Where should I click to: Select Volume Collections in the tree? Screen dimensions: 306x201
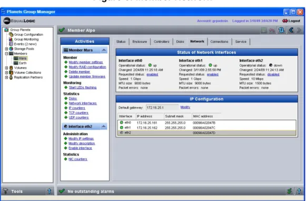27,73
